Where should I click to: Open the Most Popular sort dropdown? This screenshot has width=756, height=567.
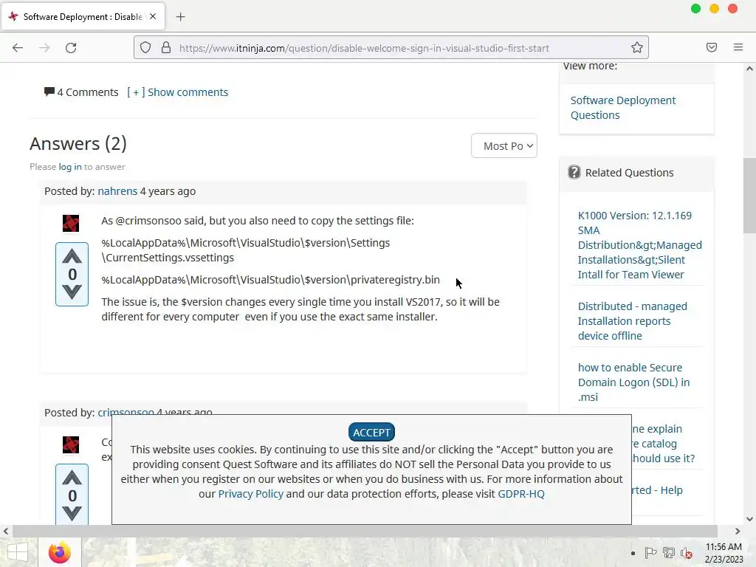pyautogui.click(x=504, y=145)
